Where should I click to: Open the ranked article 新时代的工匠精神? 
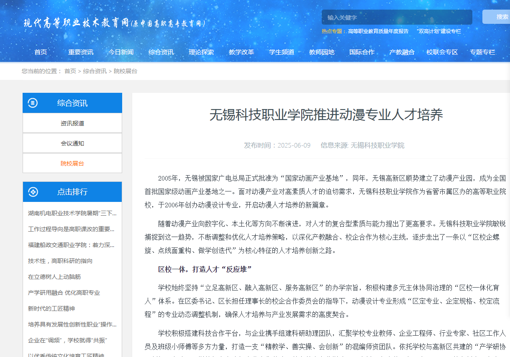tap(54, 309)
